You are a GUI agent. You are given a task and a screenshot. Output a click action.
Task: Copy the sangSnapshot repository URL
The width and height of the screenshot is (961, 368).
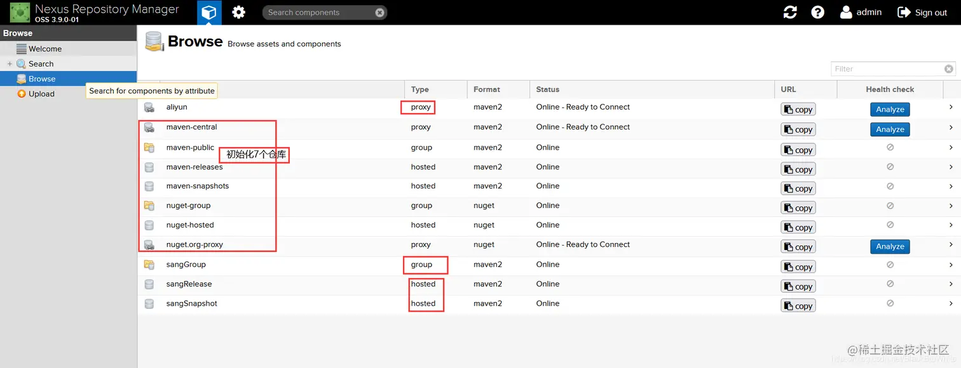click(x=798, y=306)
